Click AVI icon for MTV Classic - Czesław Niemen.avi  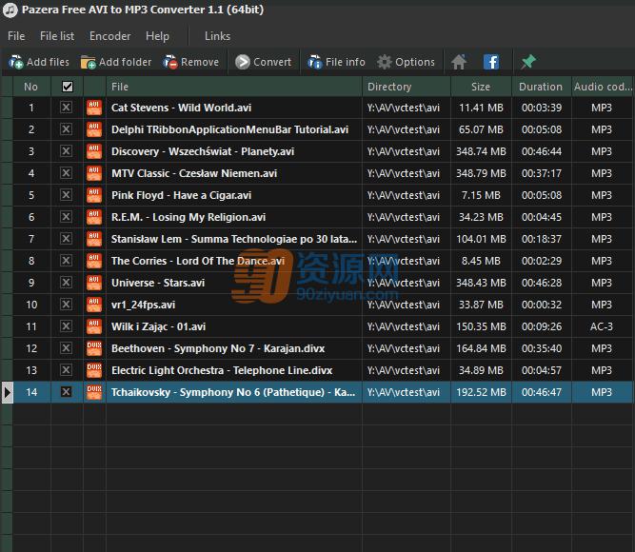coord(94,173)
